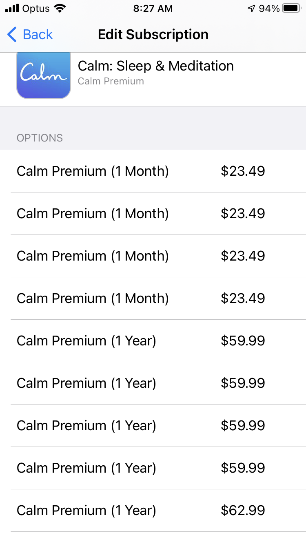Pick the third Calm Premium (1 Month) option

(x=153, y=256)
